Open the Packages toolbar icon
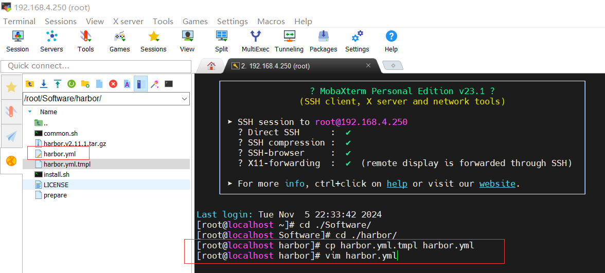This screenshot has width=605, height=273. point(323,41)
